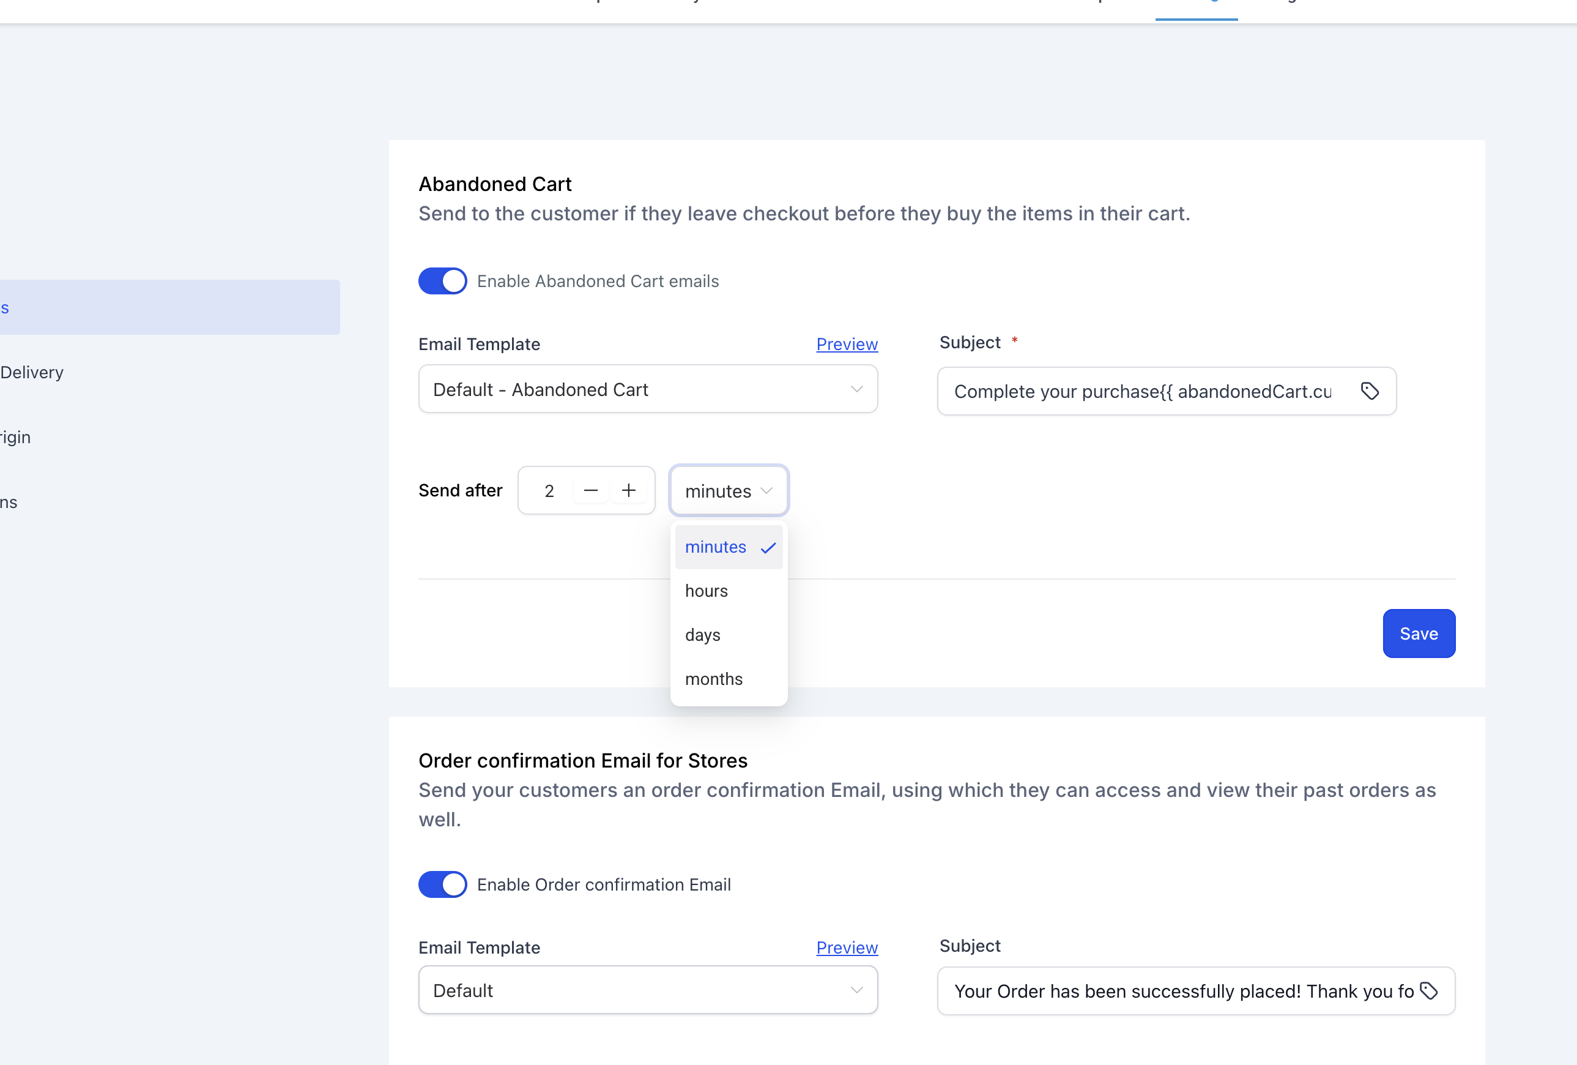
Task: Collapse the minutes time unit dropdown
Action: (x=728, y=491)
